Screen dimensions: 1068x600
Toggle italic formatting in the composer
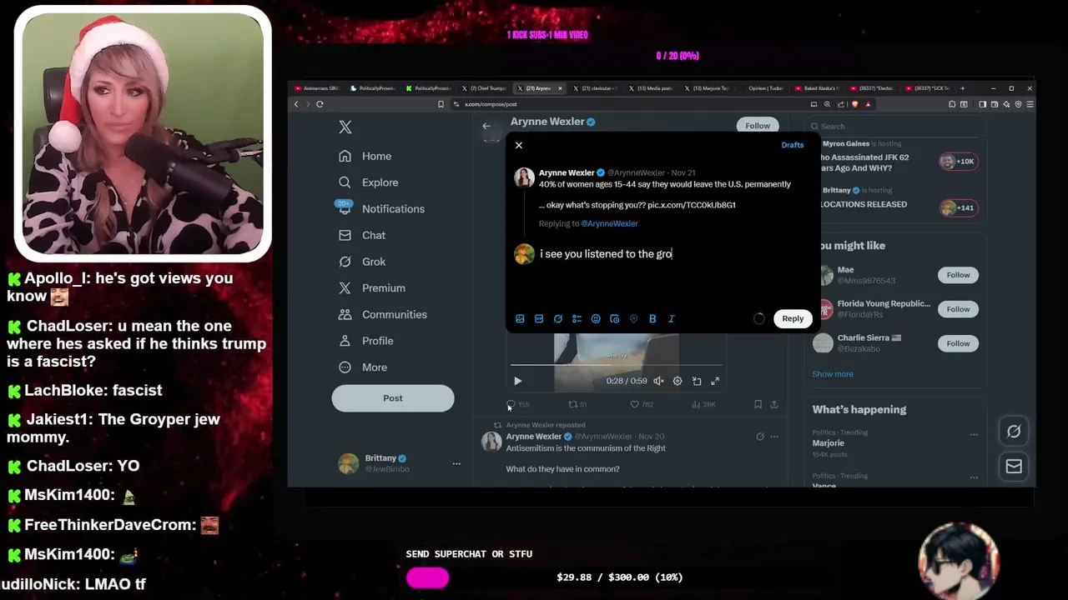pyautogui.click(x=671, y=318)
